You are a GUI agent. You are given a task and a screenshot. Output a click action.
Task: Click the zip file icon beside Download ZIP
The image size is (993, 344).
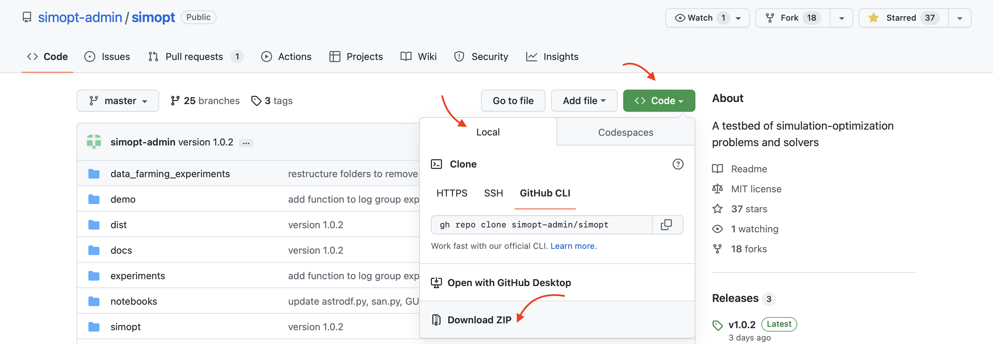(x=436, y=320)
